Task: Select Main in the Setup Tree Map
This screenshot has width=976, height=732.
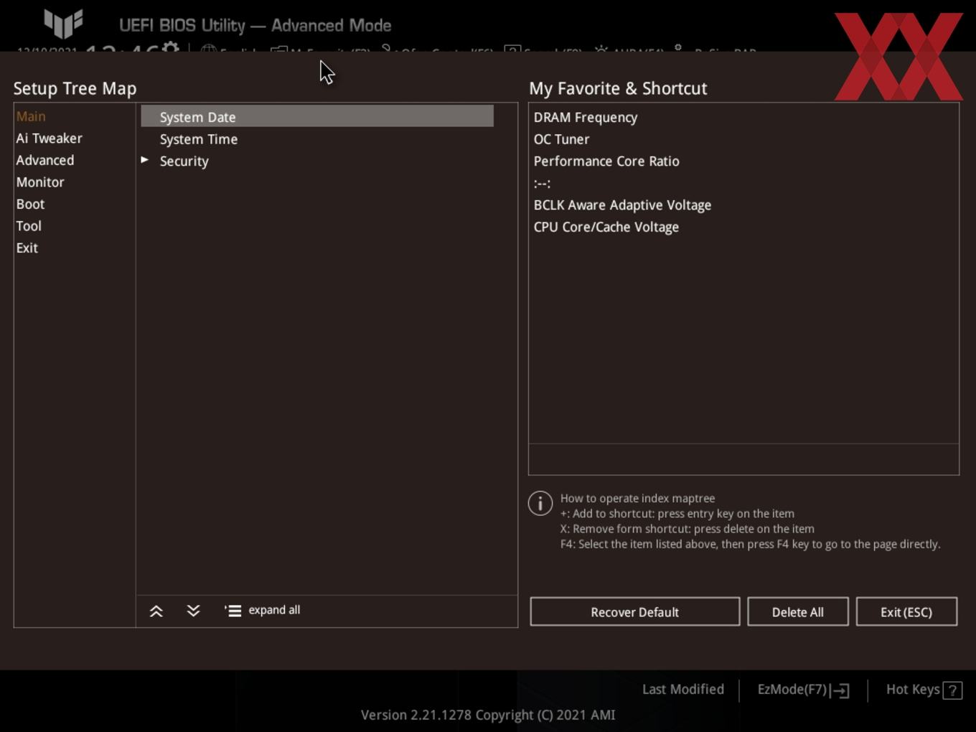Action: click(31, 116)
